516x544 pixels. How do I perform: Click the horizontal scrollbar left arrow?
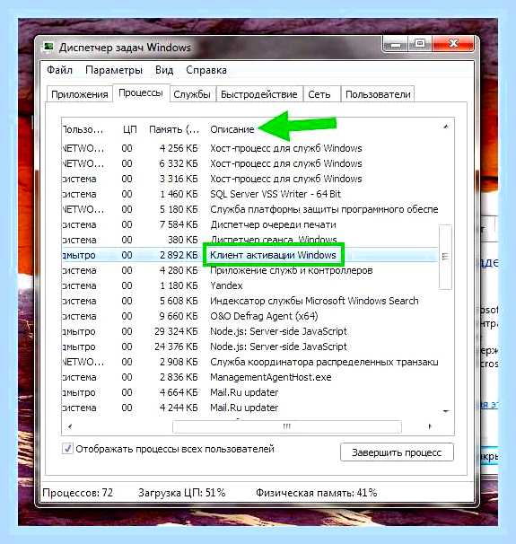[x=70, y=426]
